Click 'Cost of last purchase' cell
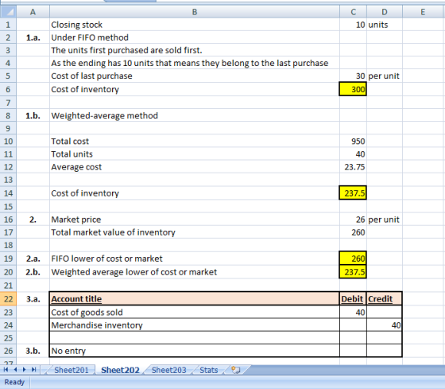Screen dimensions: 445x389 pyautogui.click(x=195, y=76)
